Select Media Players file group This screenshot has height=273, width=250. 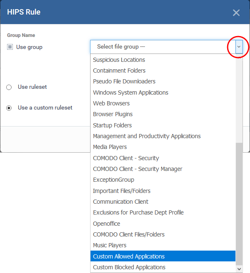[110, 147]
